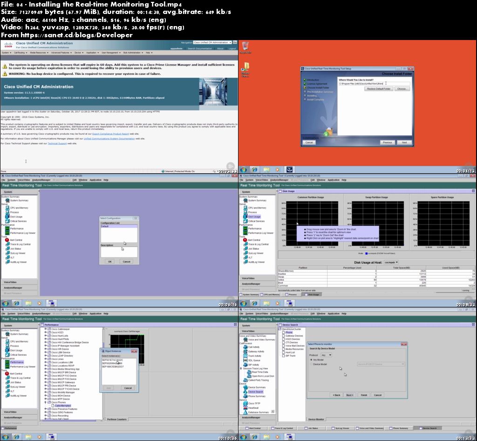This screenshot has width=477, height=441.
Task: Click Common Partition Usage chart
Action: tap(312, 223)
